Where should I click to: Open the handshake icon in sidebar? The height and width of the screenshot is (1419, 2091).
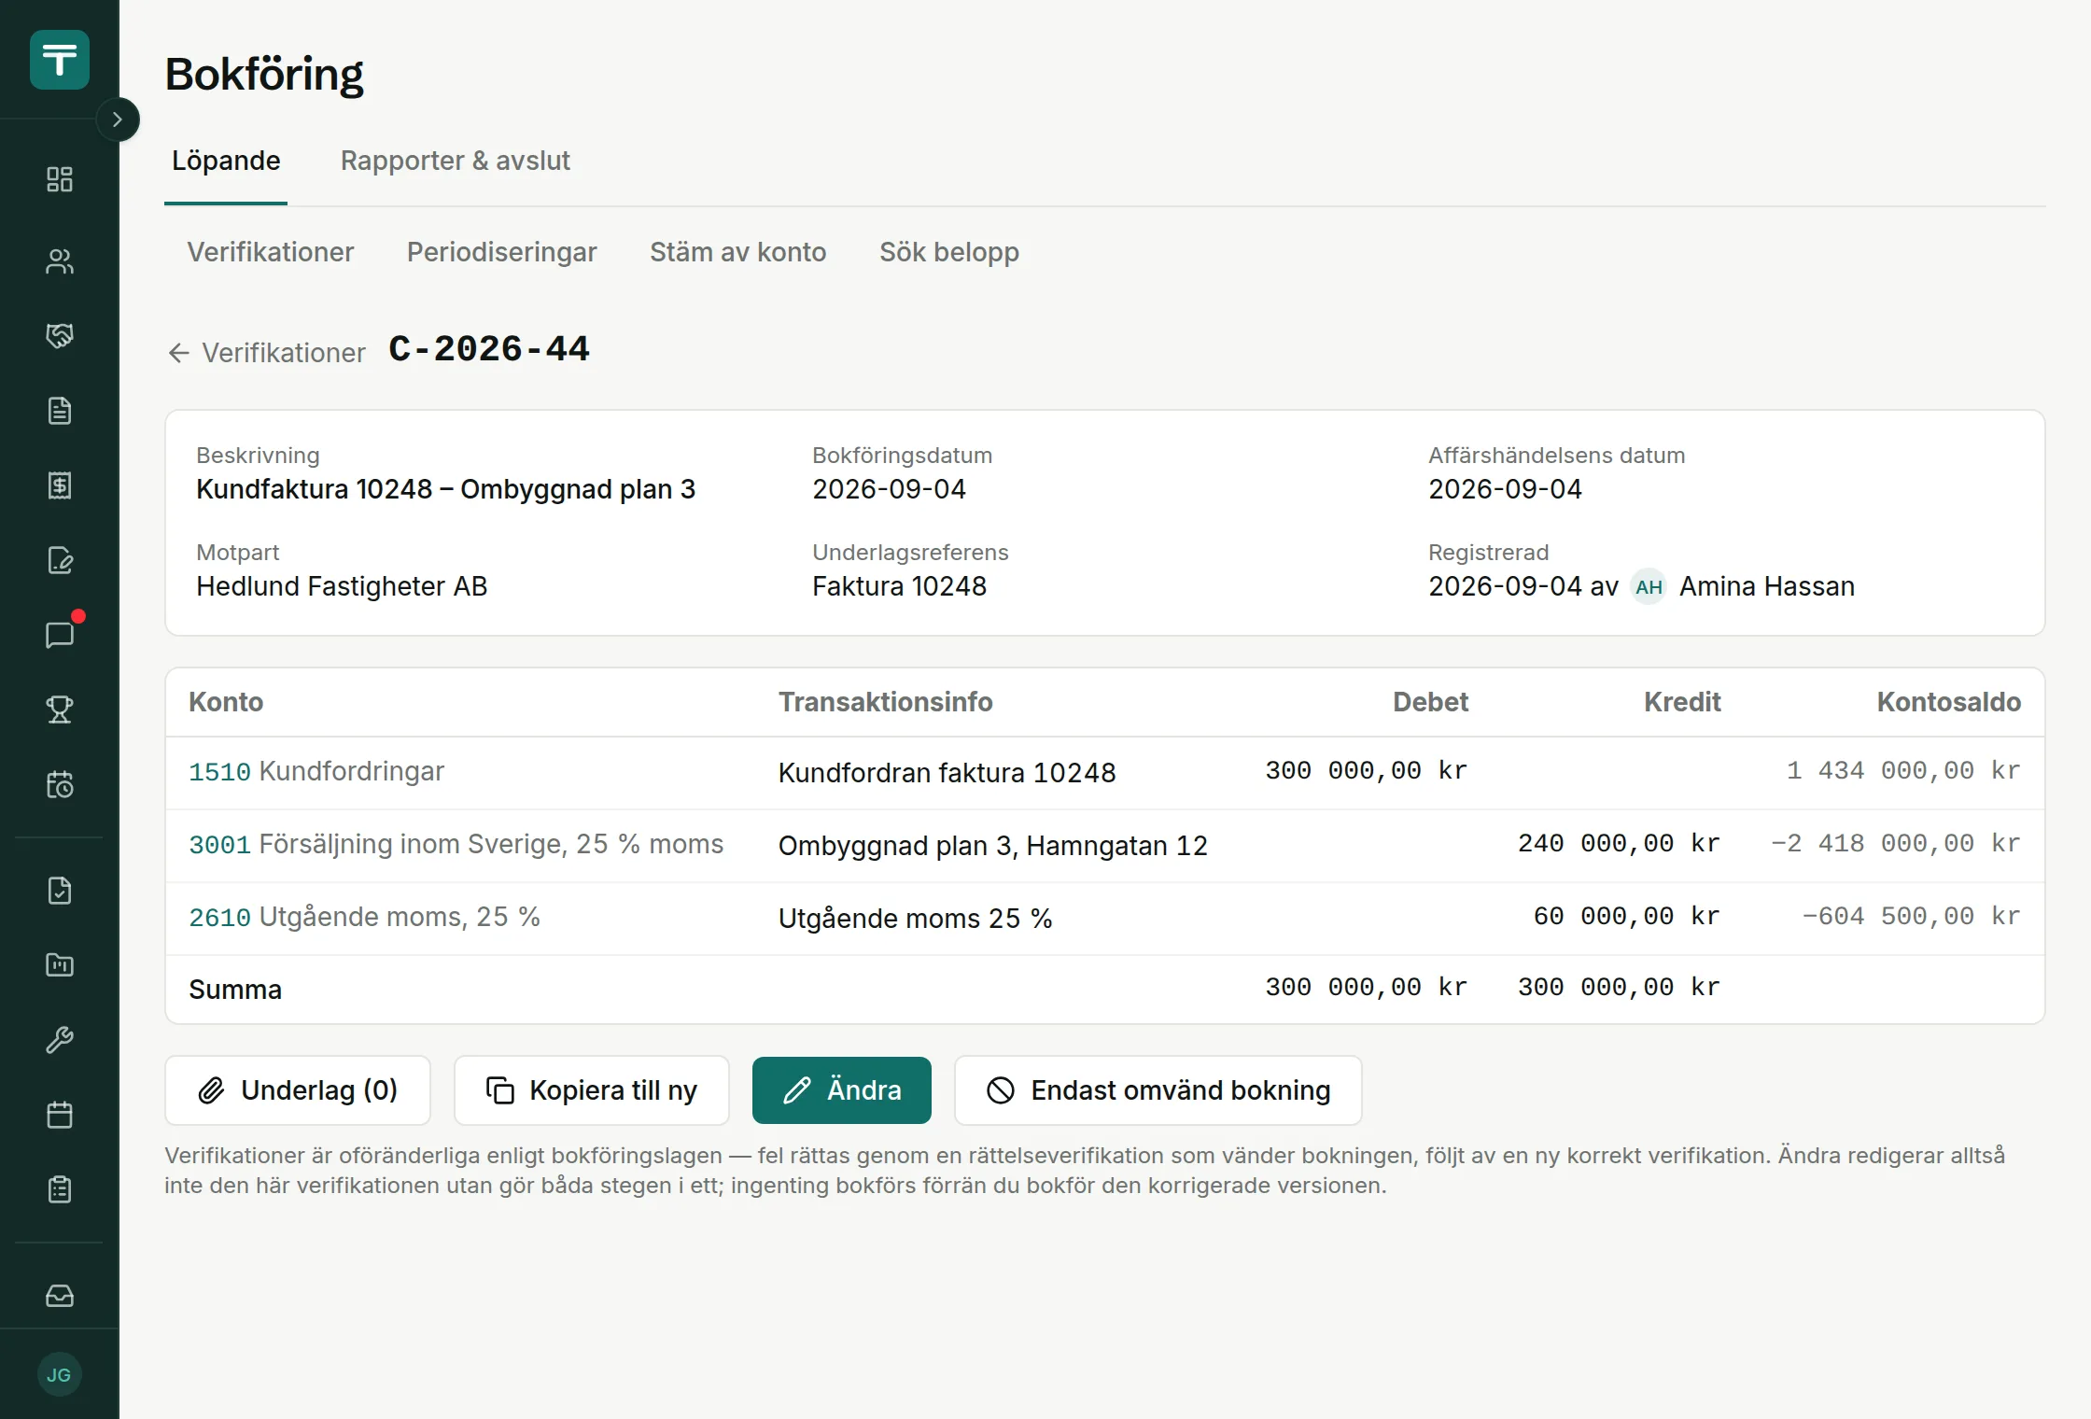[x=60, y=336]
